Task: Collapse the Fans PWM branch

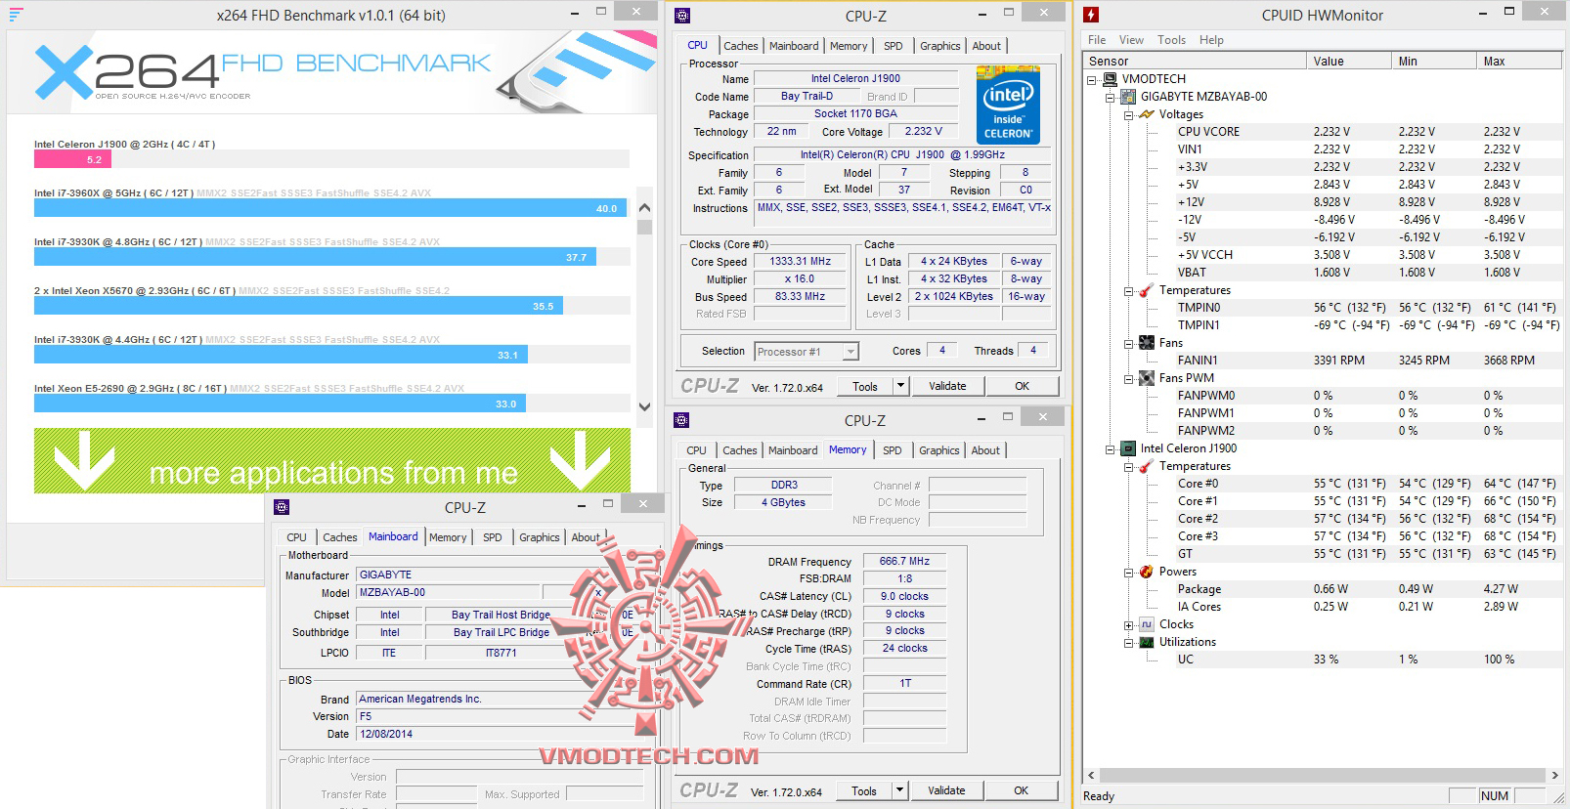Action: [x=1128, y=379]
